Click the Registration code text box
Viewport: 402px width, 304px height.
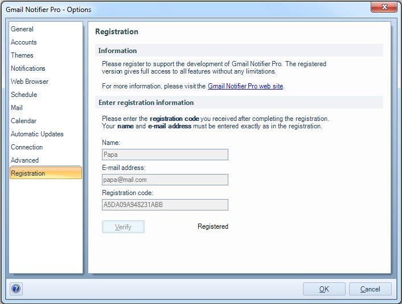point(165,205)
